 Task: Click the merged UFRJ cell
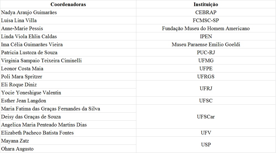tap(206, 89)
